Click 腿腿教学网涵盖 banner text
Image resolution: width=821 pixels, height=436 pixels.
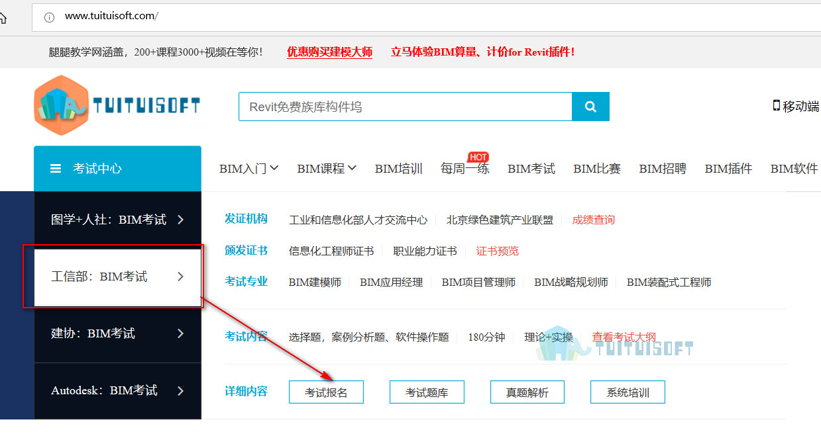[156, 52]
